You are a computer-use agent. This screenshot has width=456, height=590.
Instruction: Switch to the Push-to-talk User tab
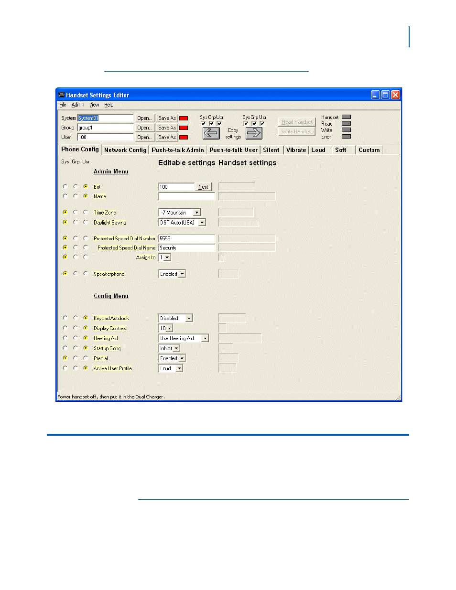pyautogui.click(x=234, y=150)
